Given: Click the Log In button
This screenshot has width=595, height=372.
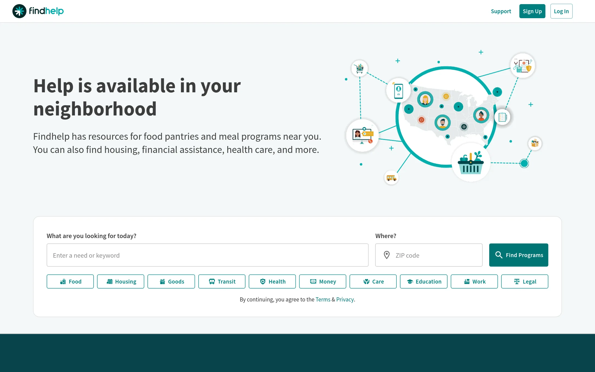Looking at the screenshot, I should [x=561, y=11].
